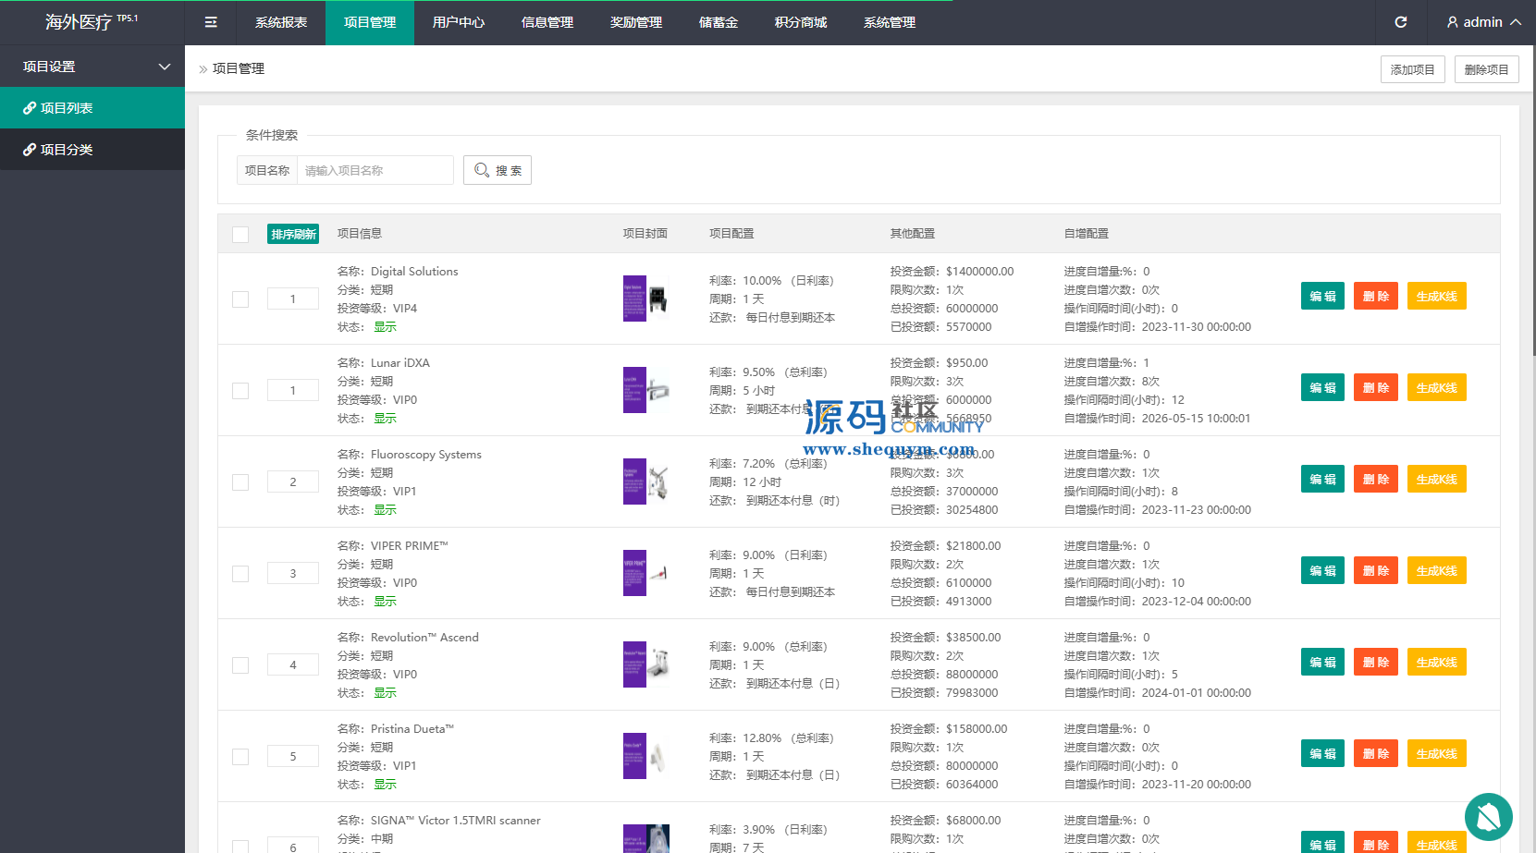Click the 删除项目 button

[1487, 69]
